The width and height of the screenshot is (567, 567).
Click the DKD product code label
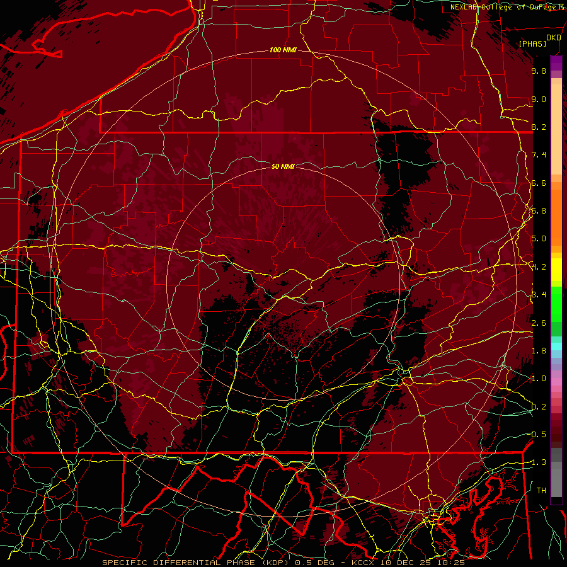tap(554, 38)
